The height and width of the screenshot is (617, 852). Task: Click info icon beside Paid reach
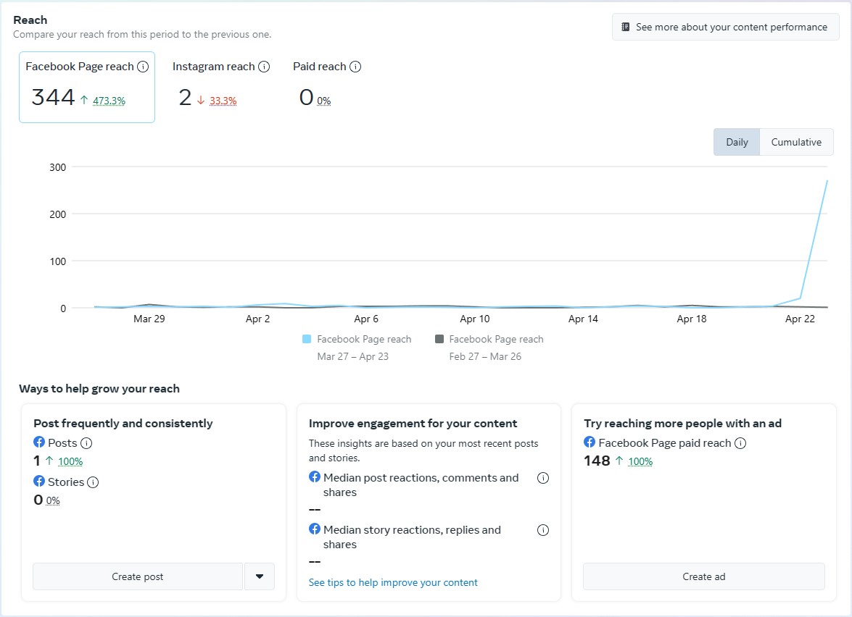click(355, 67)
